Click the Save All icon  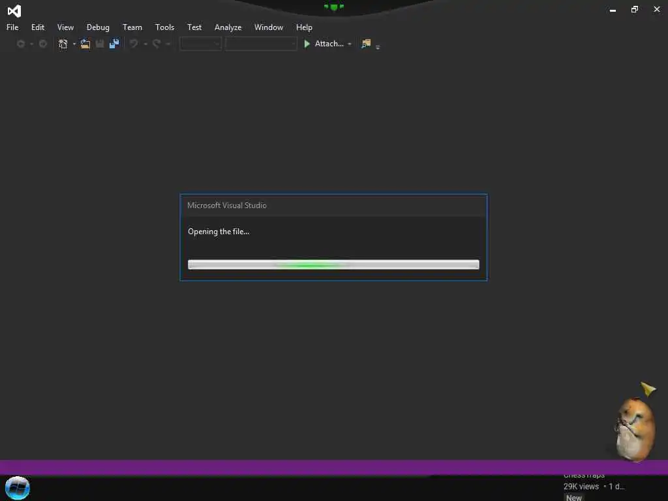114,44
